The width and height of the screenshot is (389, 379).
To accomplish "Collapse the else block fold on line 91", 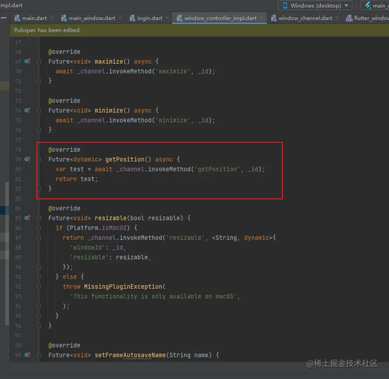I will [39, 277].
